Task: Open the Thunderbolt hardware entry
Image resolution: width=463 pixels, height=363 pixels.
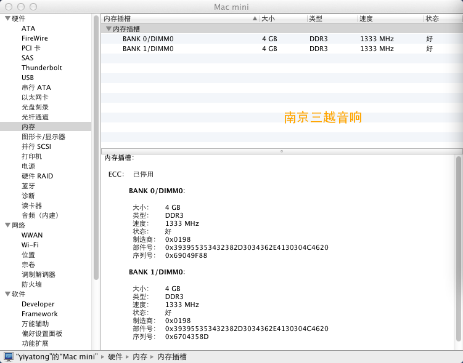Action: pyautogui.click(x=42, y=68)
